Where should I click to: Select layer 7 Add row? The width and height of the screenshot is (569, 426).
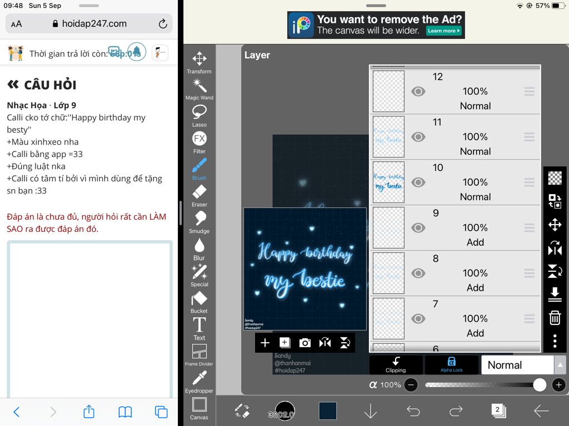point(455,319)
